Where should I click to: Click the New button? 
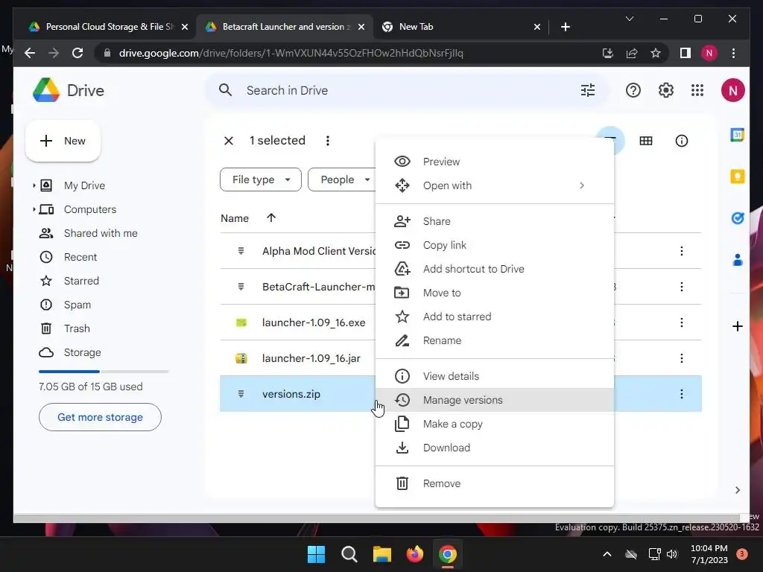[x=63, y=141]
